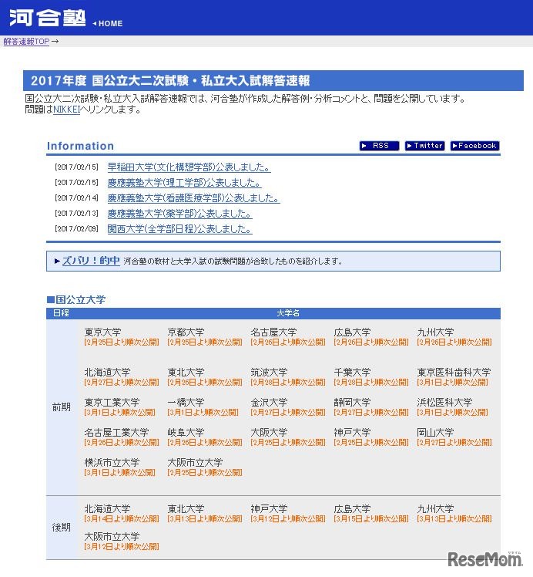Click 浜松医科大学 entry
The height and width of the screenshot is (577, 533).
pyautogui.click(x=444, y=403)
